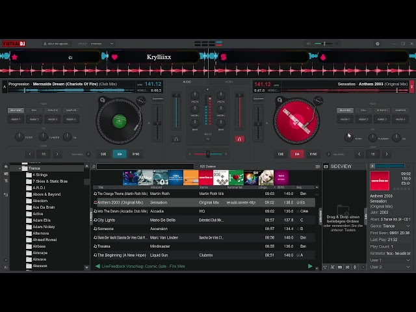Expand the Genre Trance dropdown

(408, 226)
